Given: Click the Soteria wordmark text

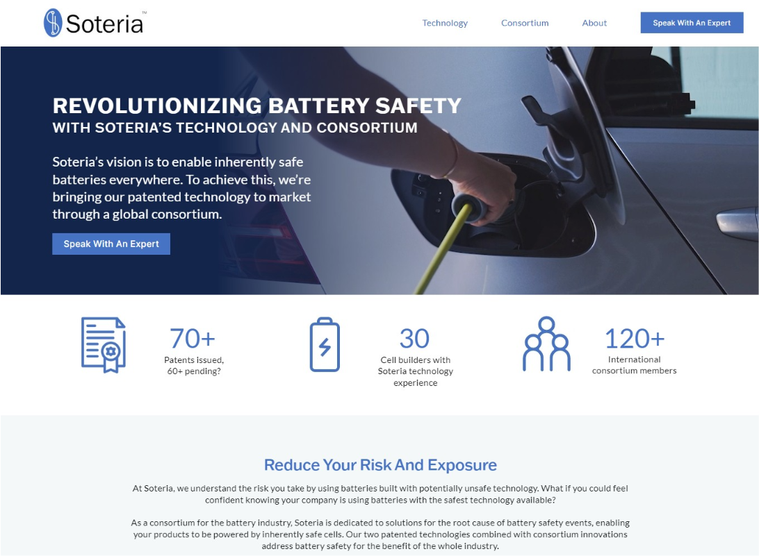Looking at the screenshot, I should (104, 24).
